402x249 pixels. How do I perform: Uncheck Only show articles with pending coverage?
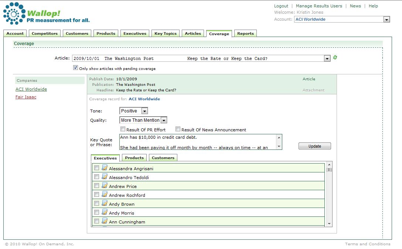(x=75, y=68)
